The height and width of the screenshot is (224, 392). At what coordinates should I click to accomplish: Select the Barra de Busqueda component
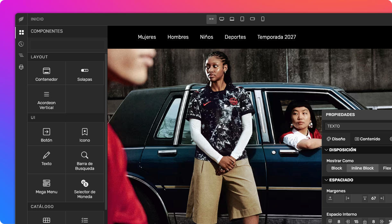85,160
